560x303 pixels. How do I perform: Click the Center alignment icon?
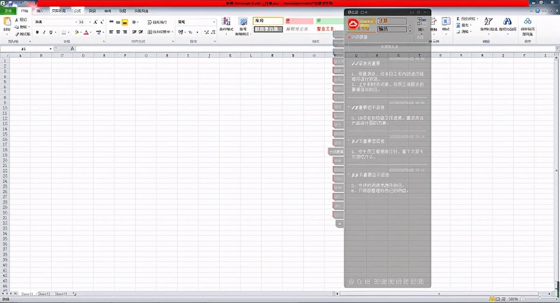tap(118, 32)
